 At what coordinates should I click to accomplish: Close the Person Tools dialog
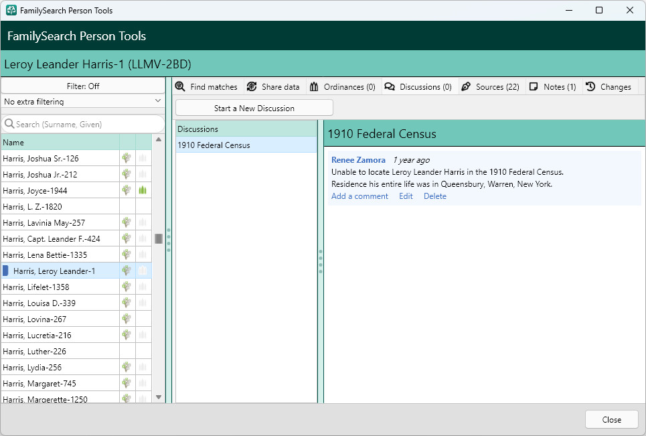coord(611,419)
